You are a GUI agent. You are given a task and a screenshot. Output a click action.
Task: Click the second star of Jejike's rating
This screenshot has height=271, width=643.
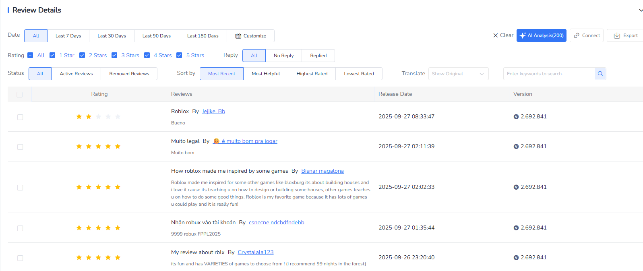point(89,117)
